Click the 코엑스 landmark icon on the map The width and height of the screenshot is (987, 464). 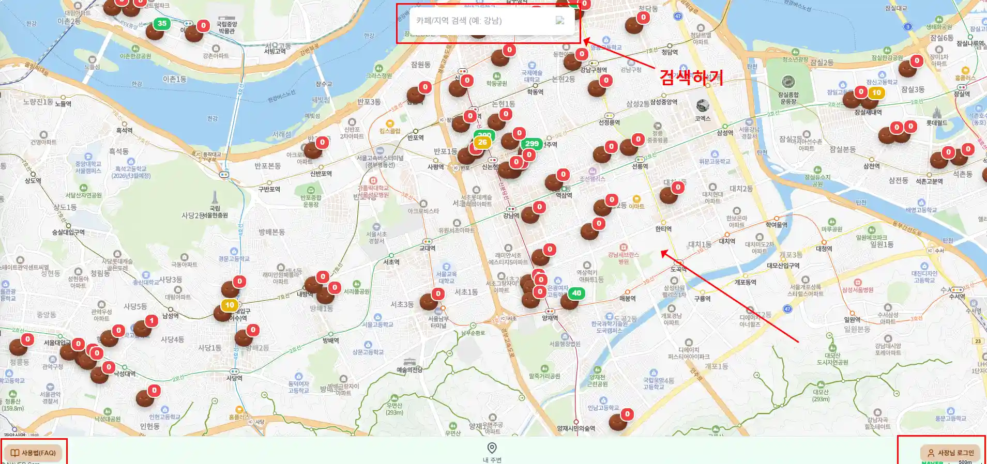[703, 106]
